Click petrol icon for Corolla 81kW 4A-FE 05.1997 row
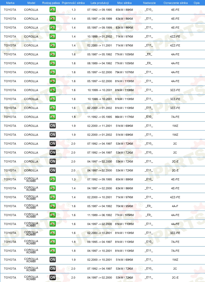 coord(53,81)
